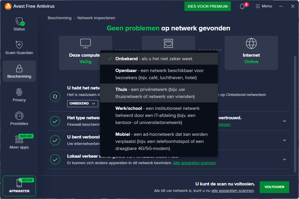Go to Bescherming breadcrumb
The height and width of the screenshot is (199, 299).
tap(60, 18)
